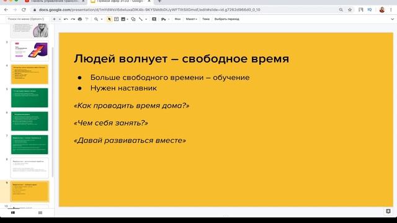Image resolution: width=397 pixels, height=223 pixels.
Task: Switch to grid view
Action: coord(40,212)
